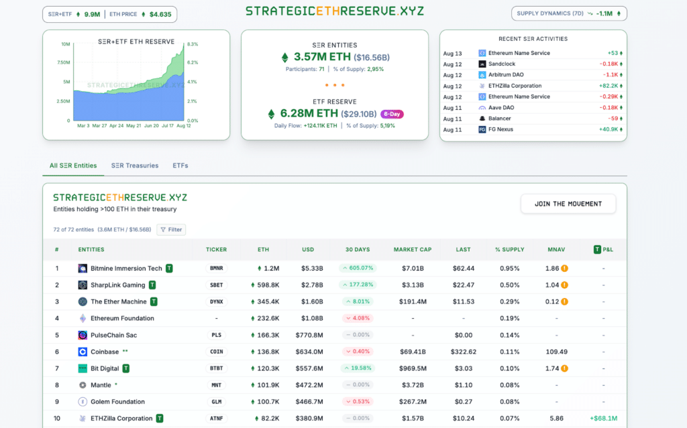Click the orange MNAV warning icon for Ether Machine
Image resolution: width=687 pixels, height=428 pixels.
pos(565,301)
